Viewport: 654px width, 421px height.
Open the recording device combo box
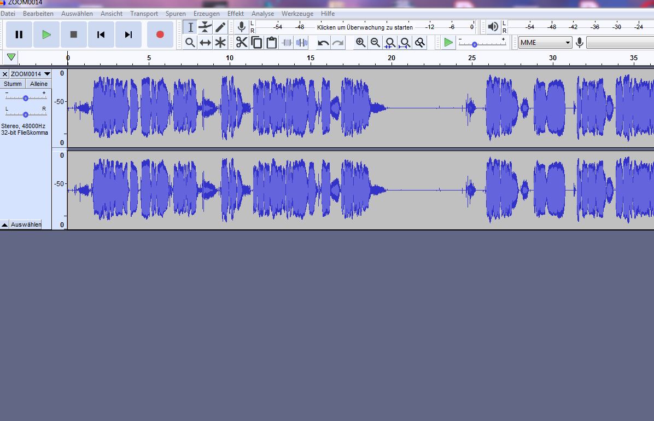[620, 43]
